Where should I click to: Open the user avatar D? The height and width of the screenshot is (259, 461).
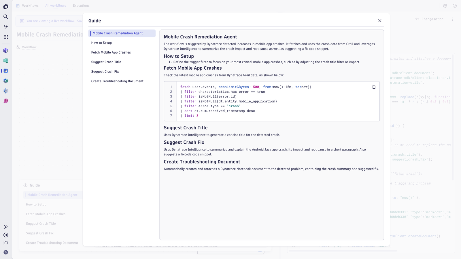(5, 252)
